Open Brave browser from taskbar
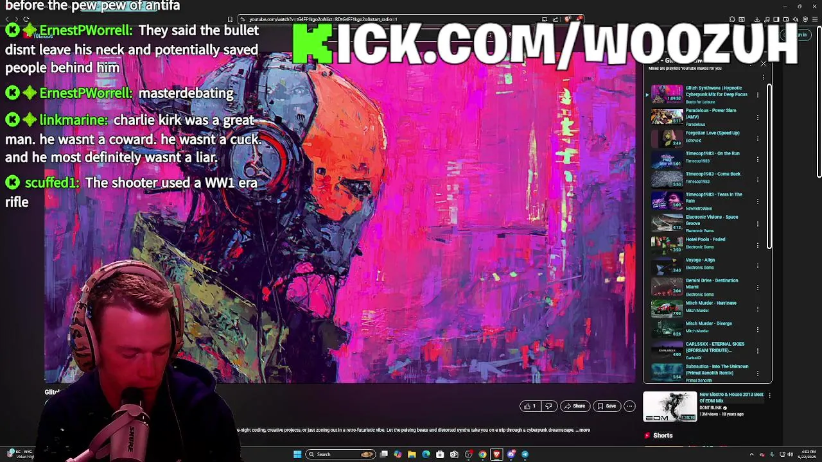The height and width of the screenshot is (462, 822). pos(496,454)
